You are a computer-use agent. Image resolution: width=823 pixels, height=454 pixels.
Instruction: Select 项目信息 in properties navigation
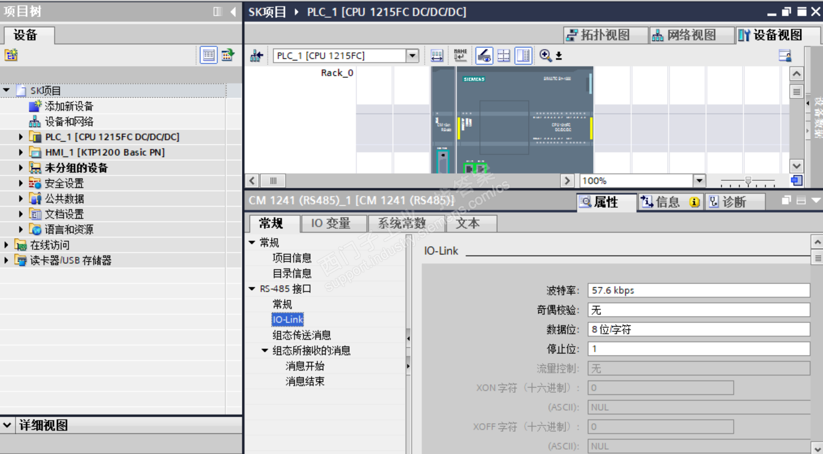click(292, 258)
